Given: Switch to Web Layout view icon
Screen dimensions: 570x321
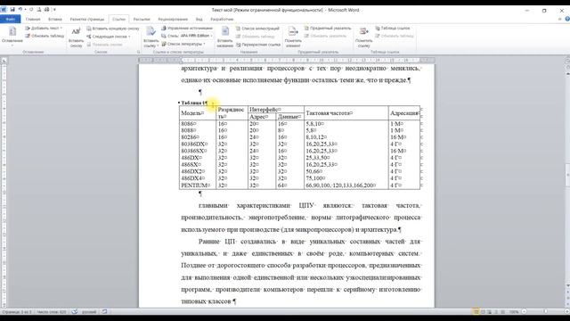Looking at the screenshot, I should coord(489,312).
